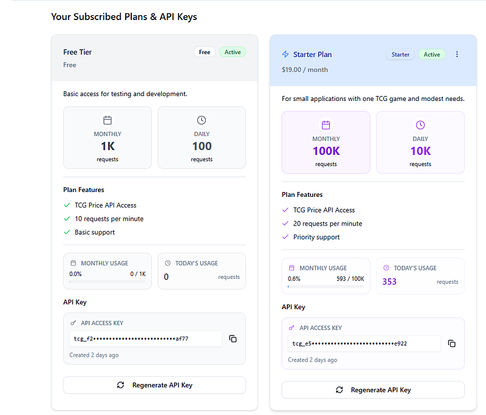
Task: Open the Starter Today's Usage card
Action: [x=420, y=276]
